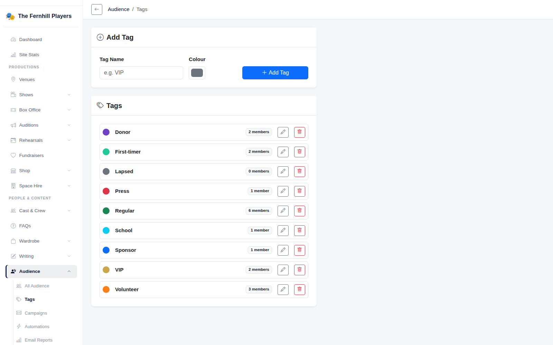The width and height of the screenshot is (553, 345).
Task: Delete the School tag
Action: pos(300,230)
